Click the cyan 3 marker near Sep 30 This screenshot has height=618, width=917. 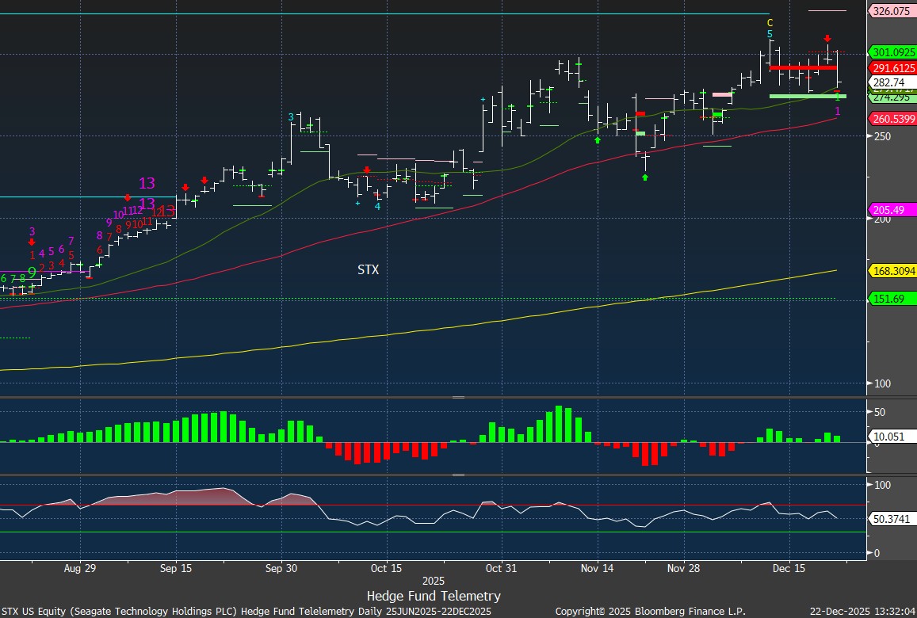coord(291,117)
